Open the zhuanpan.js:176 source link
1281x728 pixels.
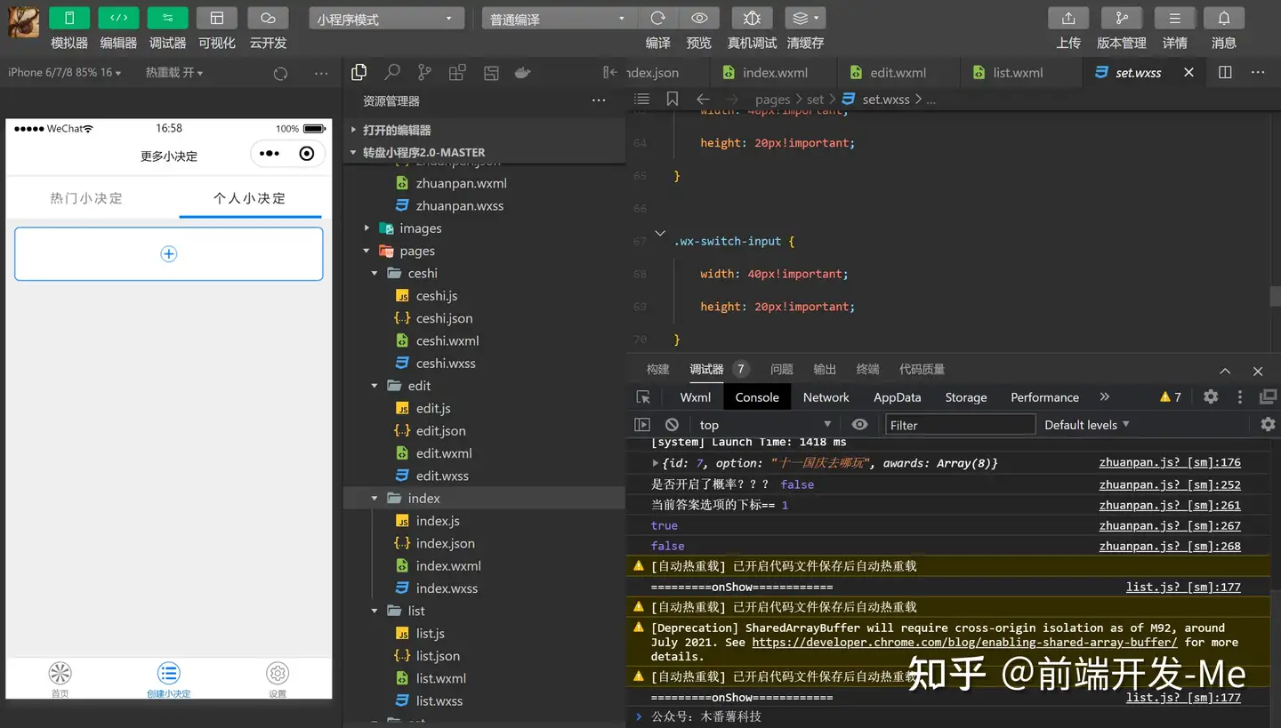point(1170,462)
